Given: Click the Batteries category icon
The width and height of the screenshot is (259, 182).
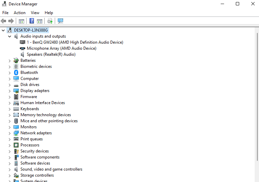Looking at the screenshot, I should pyautogui.click(x=16, y=60).
